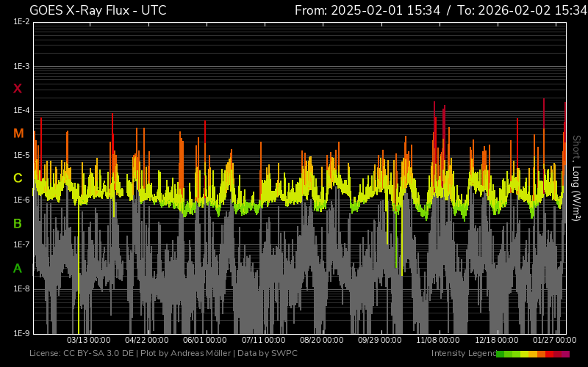588x367 pixels.
Task: Click the dark green swatch in Intensity Legend
Action: click(501, 354)
